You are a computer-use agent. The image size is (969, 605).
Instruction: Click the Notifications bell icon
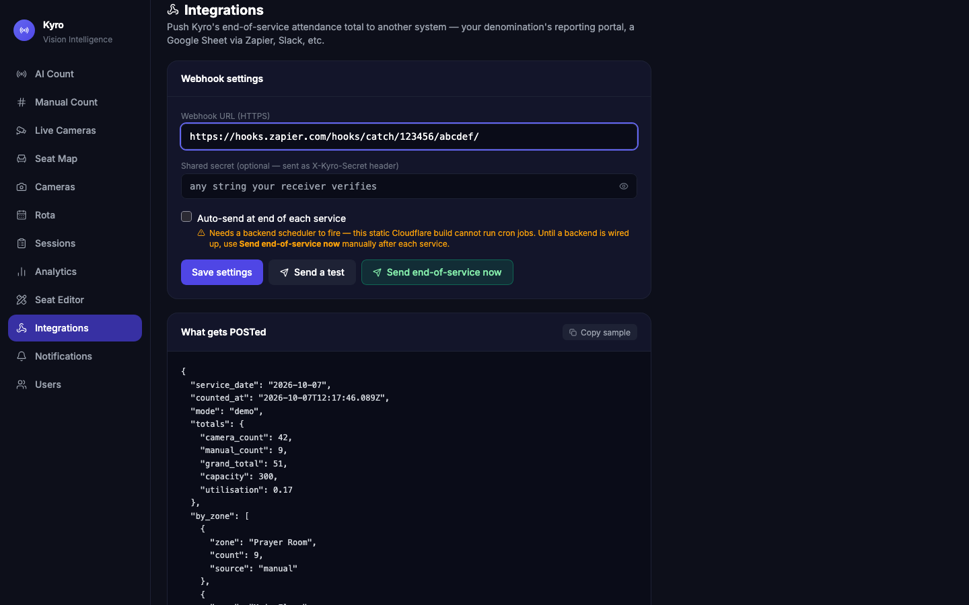22,356
